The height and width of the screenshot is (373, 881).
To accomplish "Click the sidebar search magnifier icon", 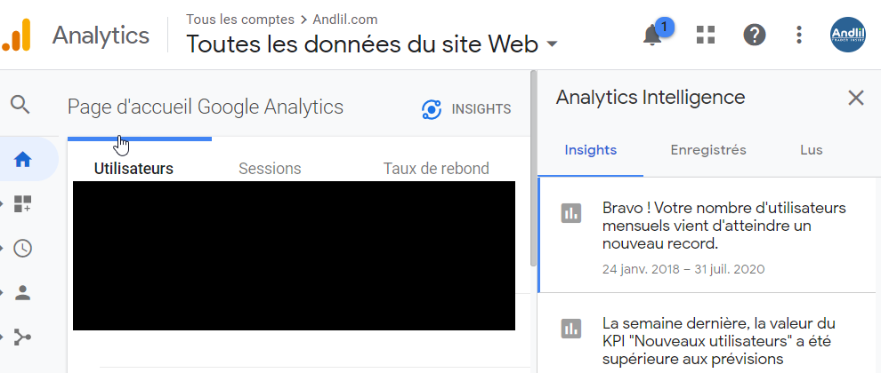I will point(20,105).
